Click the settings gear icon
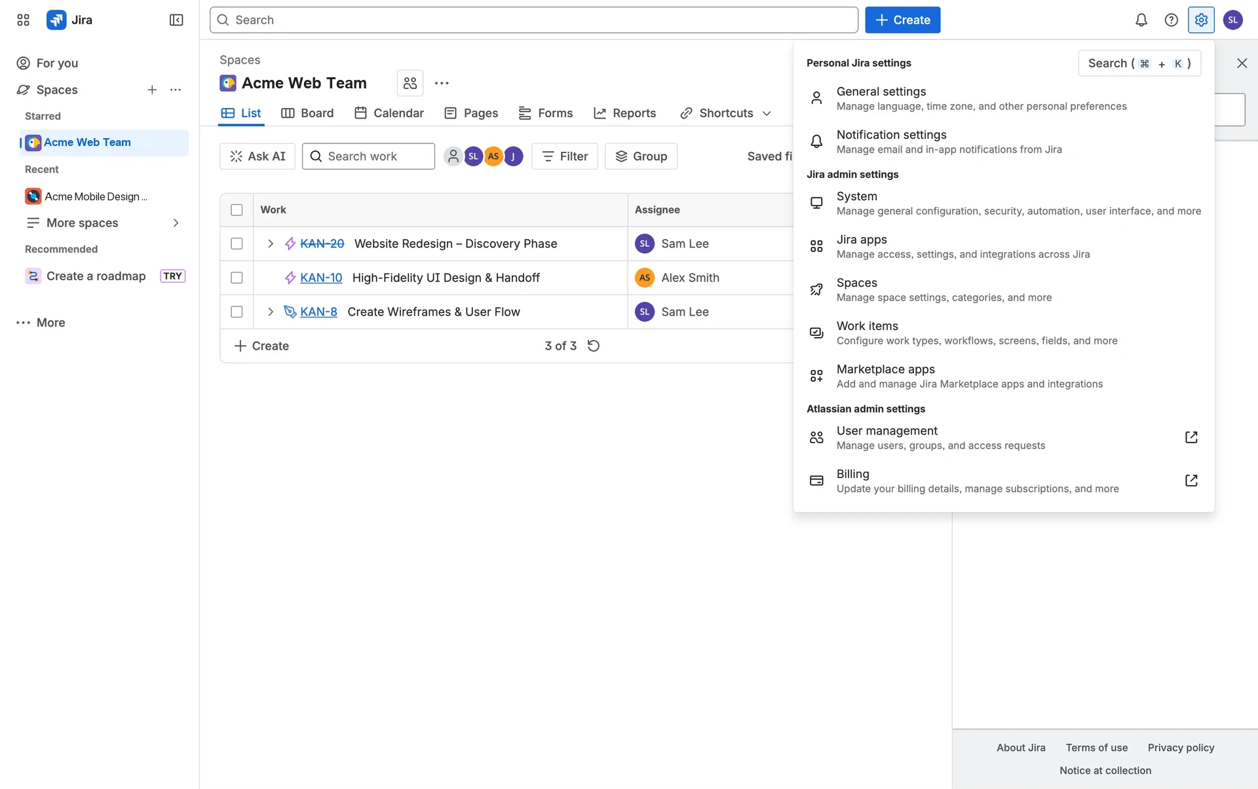The height and width of the screenshot is (789, 1258). click(x=1201, y=20)
